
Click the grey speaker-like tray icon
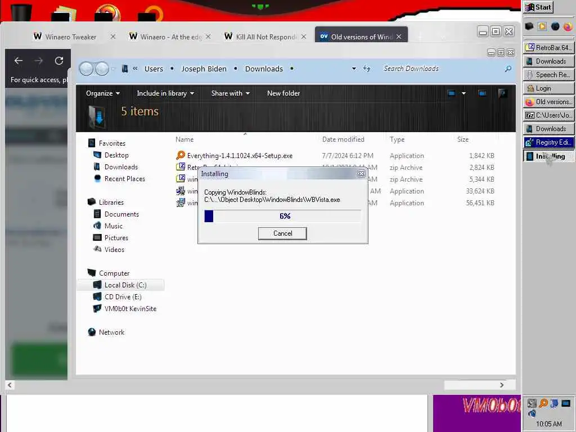[532, 403]
